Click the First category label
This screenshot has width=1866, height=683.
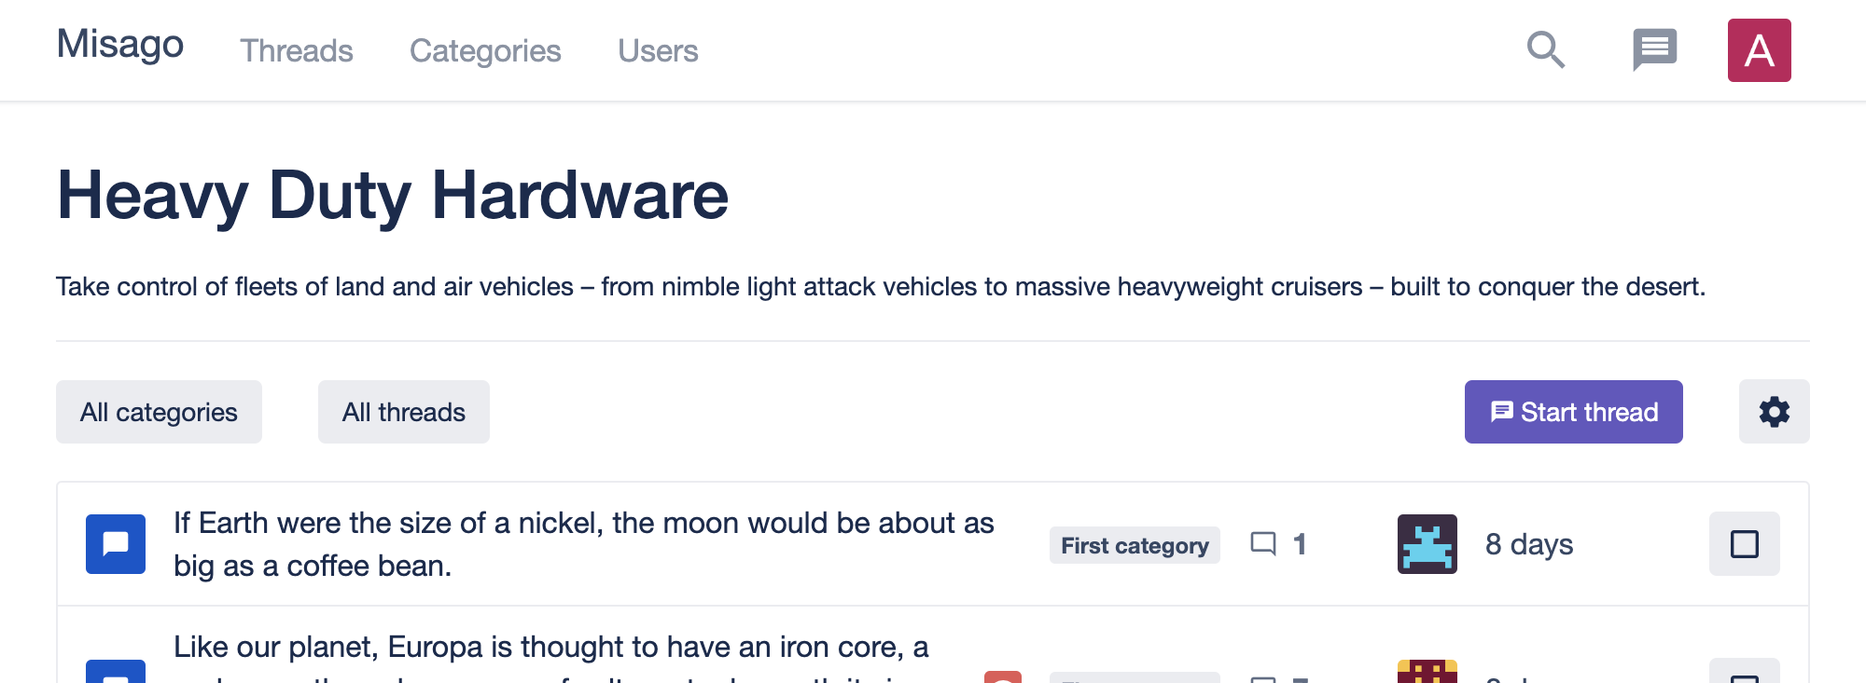coord(1135,545)
